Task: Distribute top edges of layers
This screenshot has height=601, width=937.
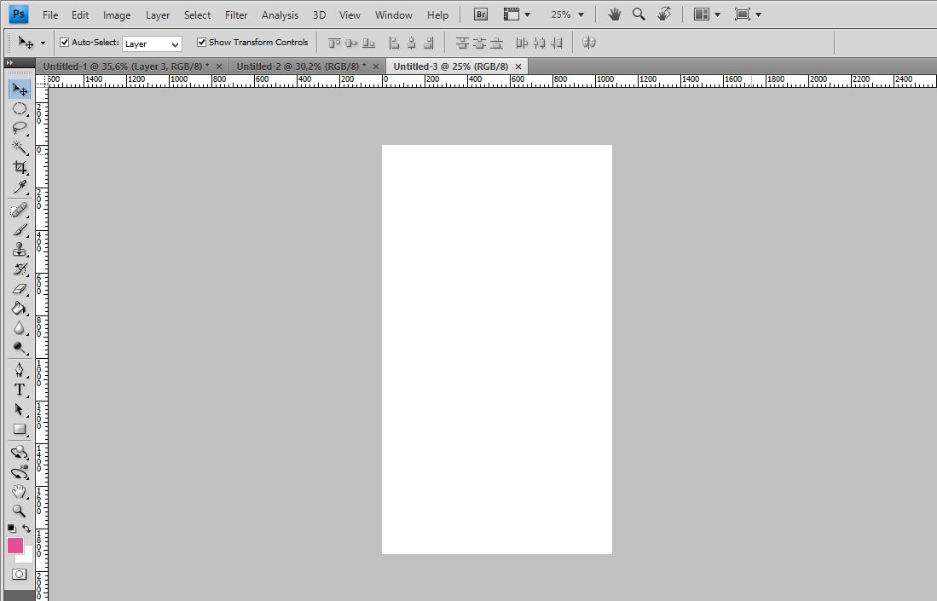Action: (462, 43)
